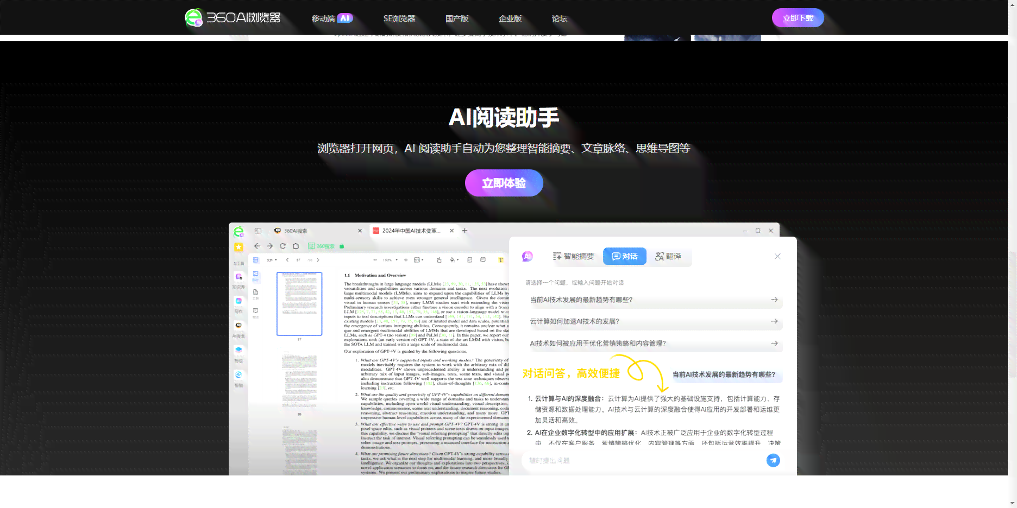Viewport: 1017px width, 508px height.
Task: Click the purple 知识库 sidebar icon
Action: 238,277
